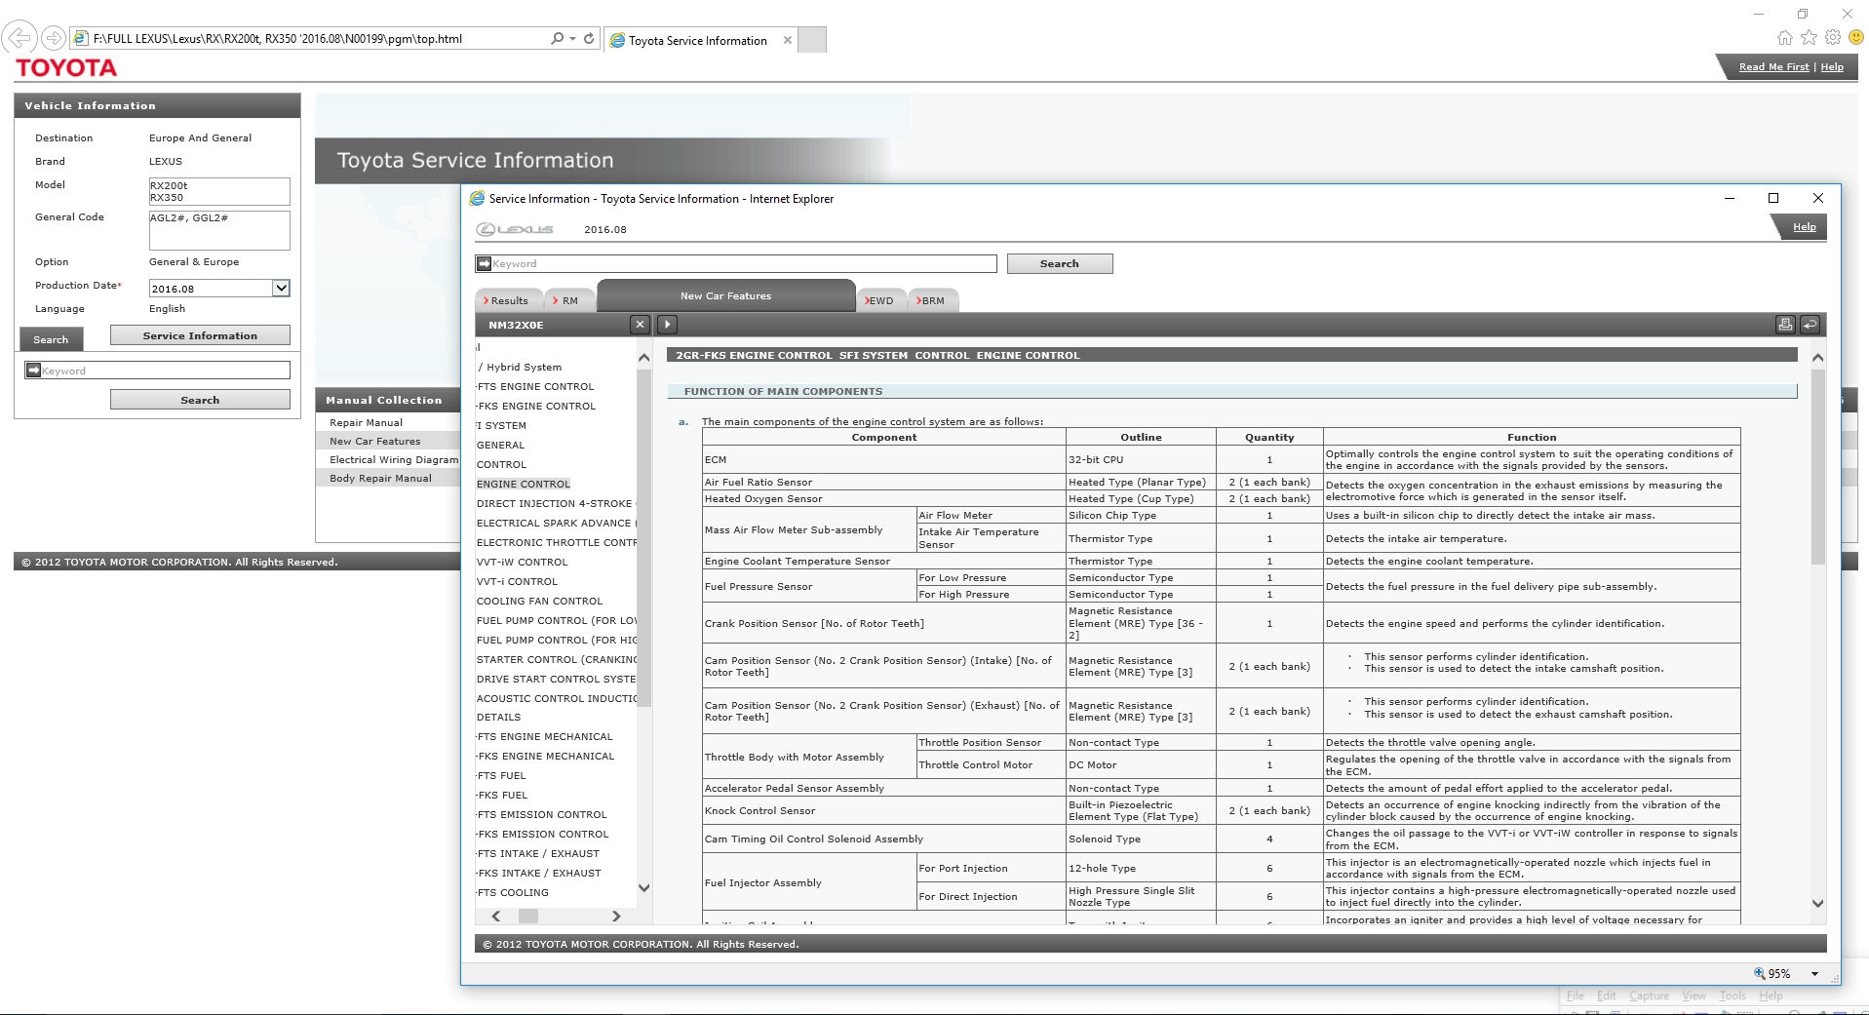This screenshot has height=1015, width=1869.
Task: Click the tree panel scroll-right arrow
Action: tap(615, 916)
